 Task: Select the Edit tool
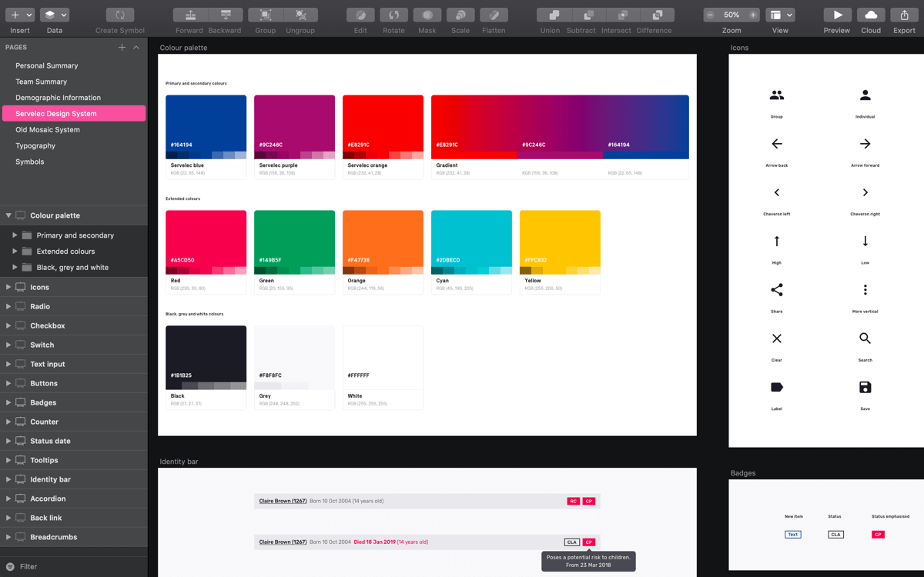tap(360, 15)
